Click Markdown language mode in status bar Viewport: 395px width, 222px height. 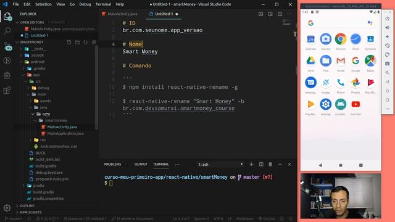244,219
